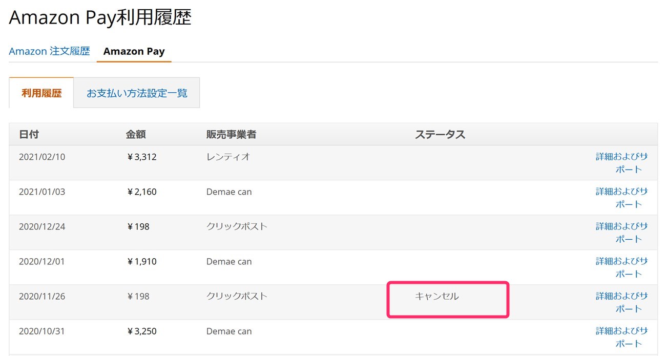Click クリックポスト in the 2020/12/24 row
Image resolution: width=666 pixels, height=356 pixels.
(237, 226)
